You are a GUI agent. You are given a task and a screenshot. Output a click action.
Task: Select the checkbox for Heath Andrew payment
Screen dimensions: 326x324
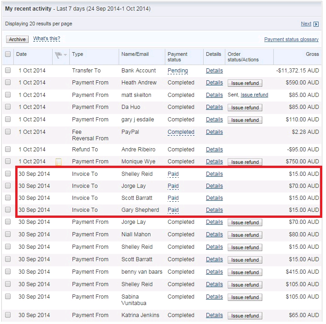[x=8, y=83]
